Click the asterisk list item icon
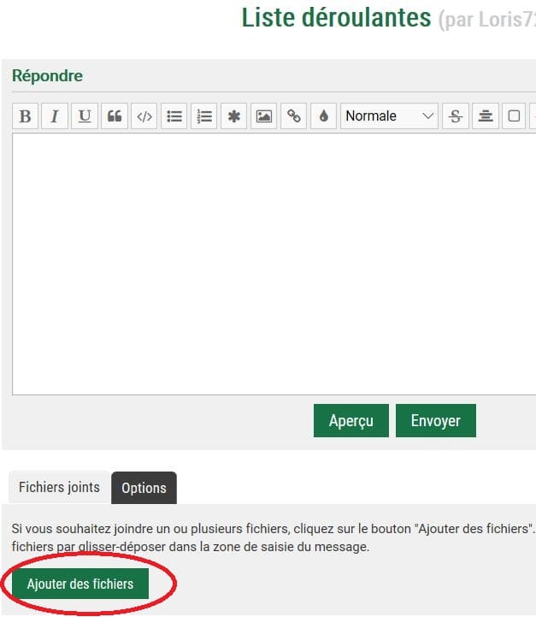 coord(233,116)
